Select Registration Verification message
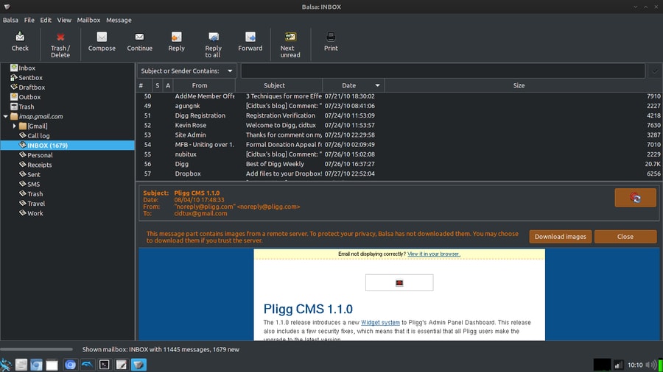The height and width of the screenshot is (372, 663). click(x=399, y=115)
